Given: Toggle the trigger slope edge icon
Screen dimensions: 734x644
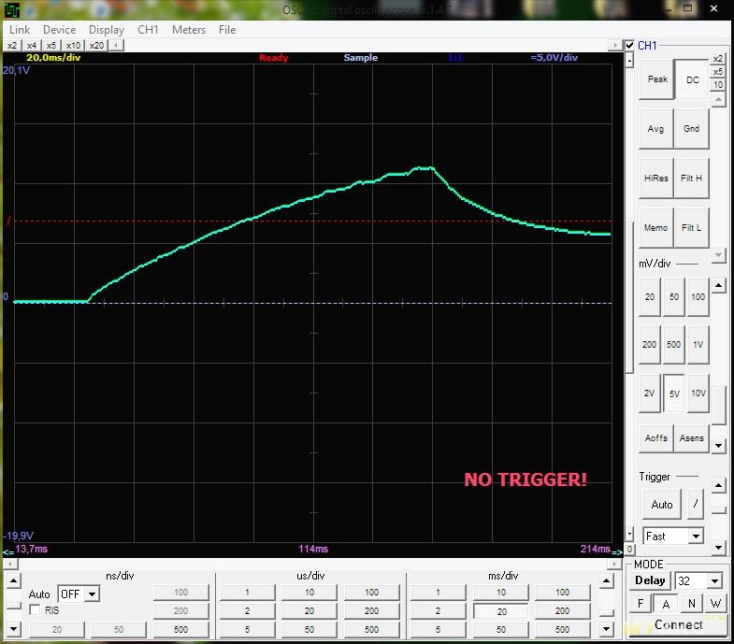Looking at the screenshot, I should [696, 504].
